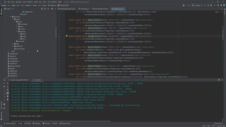This screenshot has width=226, height=127.
Task: Expand the lang folder
Action: [x=17, y=26]
